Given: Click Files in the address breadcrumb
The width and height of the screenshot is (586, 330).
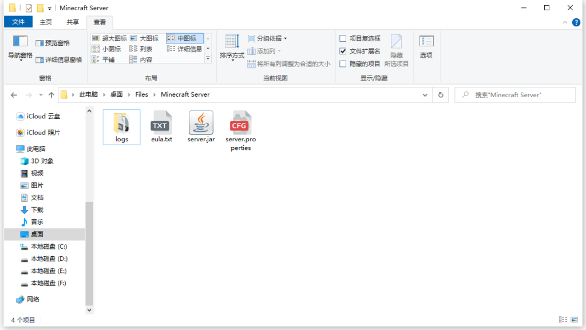Looking at the screenshot, I should [x=142, y=94].
